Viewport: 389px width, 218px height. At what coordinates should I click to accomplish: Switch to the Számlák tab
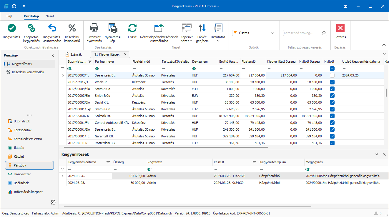74,54
